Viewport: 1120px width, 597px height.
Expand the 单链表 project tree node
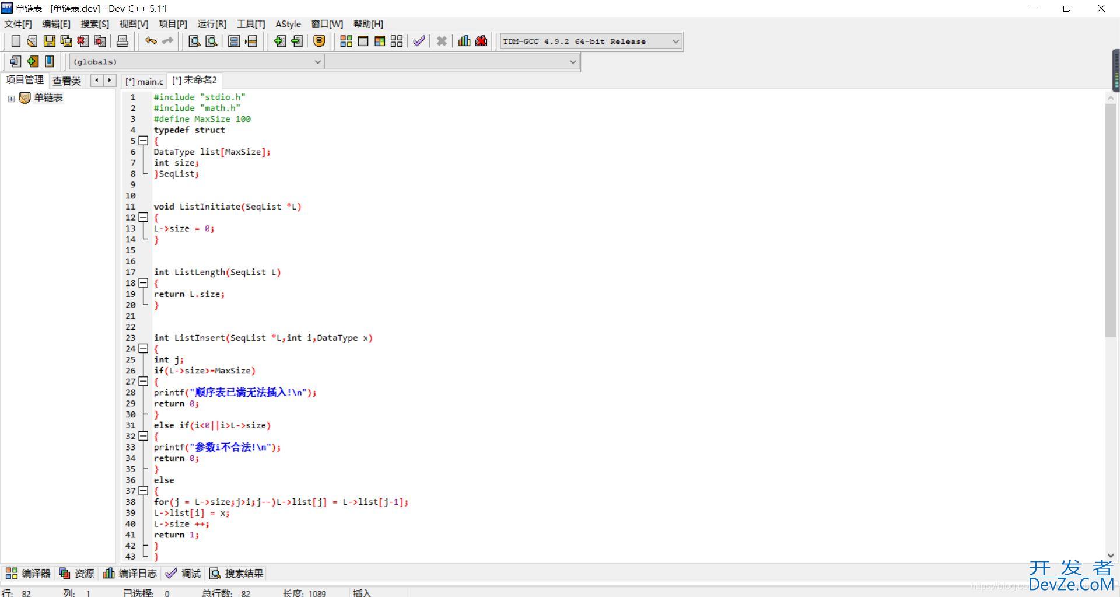pyautogui.click(x=11, y=99)
